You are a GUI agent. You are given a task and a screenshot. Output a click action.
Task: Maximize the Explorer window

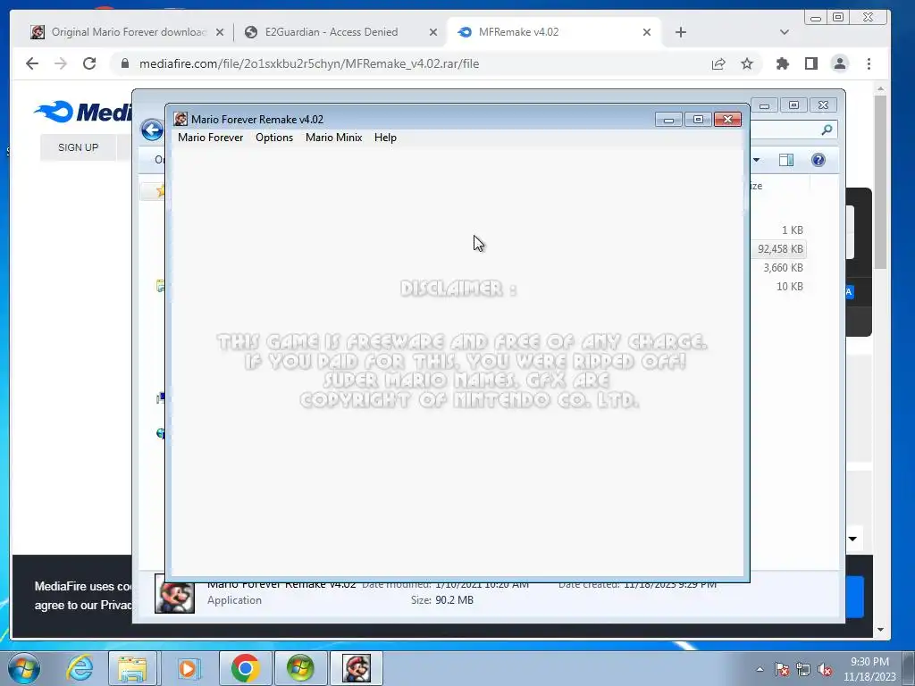(x=793, y=105)
